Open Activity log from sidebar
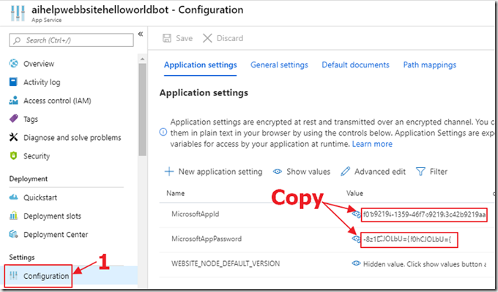The height and width of the screenshot is (292, 498). tap(35, 82)
